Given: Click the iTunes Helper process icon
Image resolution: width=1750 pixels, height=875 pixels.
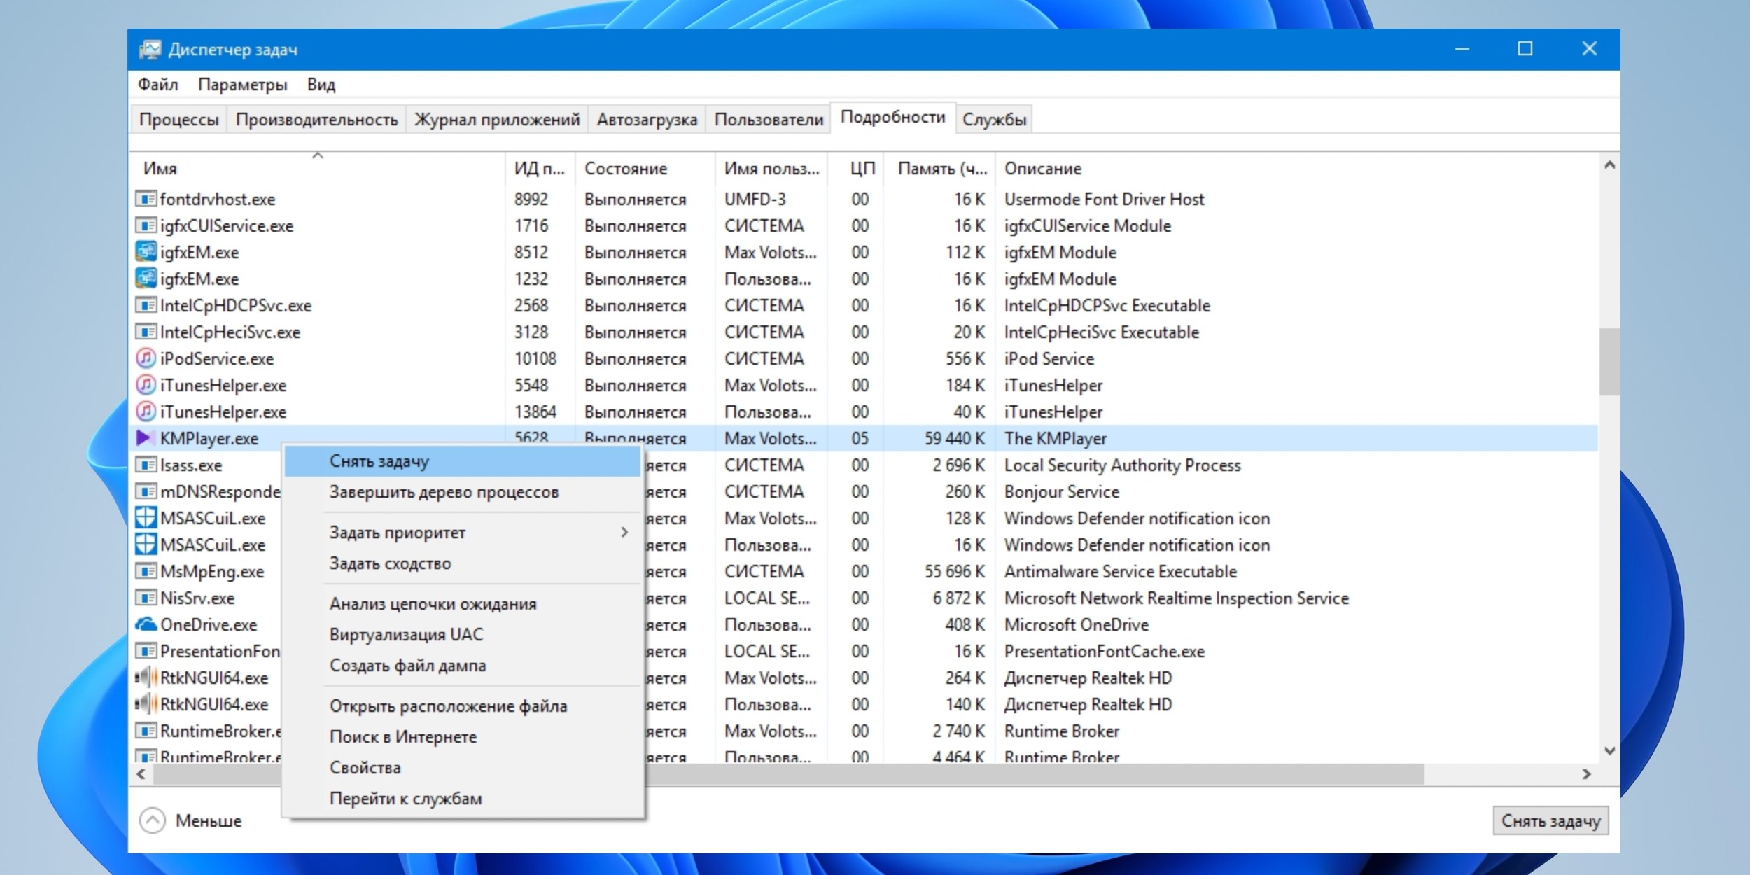Looking at the screenshot, I should pyautogui.click(x=144, y=385).
